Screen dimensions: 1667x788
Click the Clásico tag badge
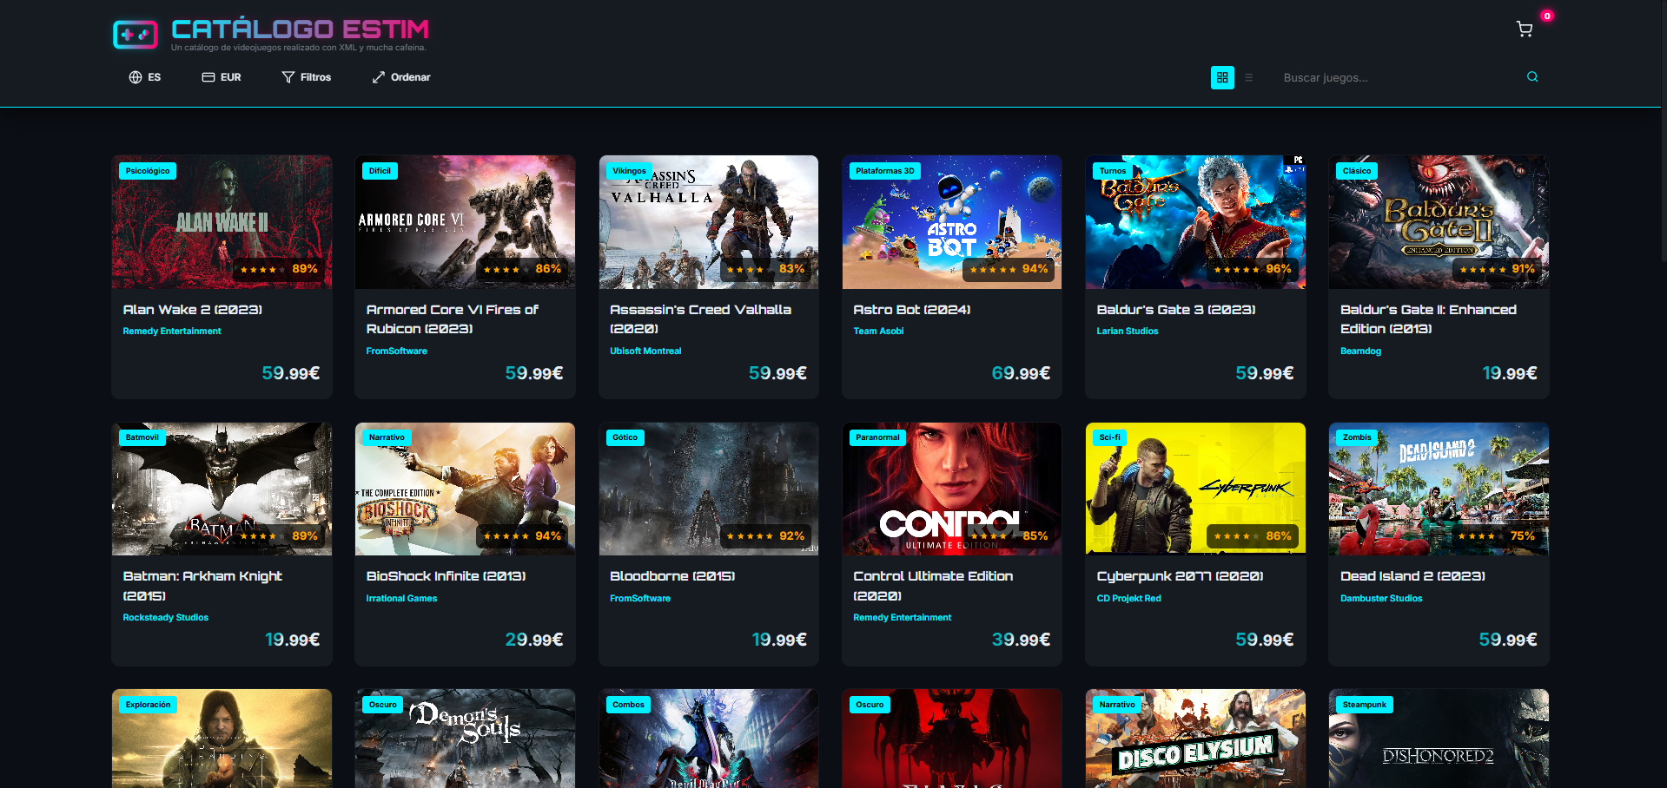coord(1357,171)
